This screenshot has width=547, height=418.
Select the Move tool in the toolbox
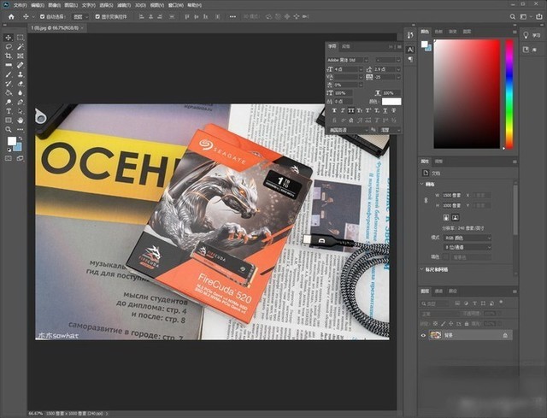pos(9,38)
